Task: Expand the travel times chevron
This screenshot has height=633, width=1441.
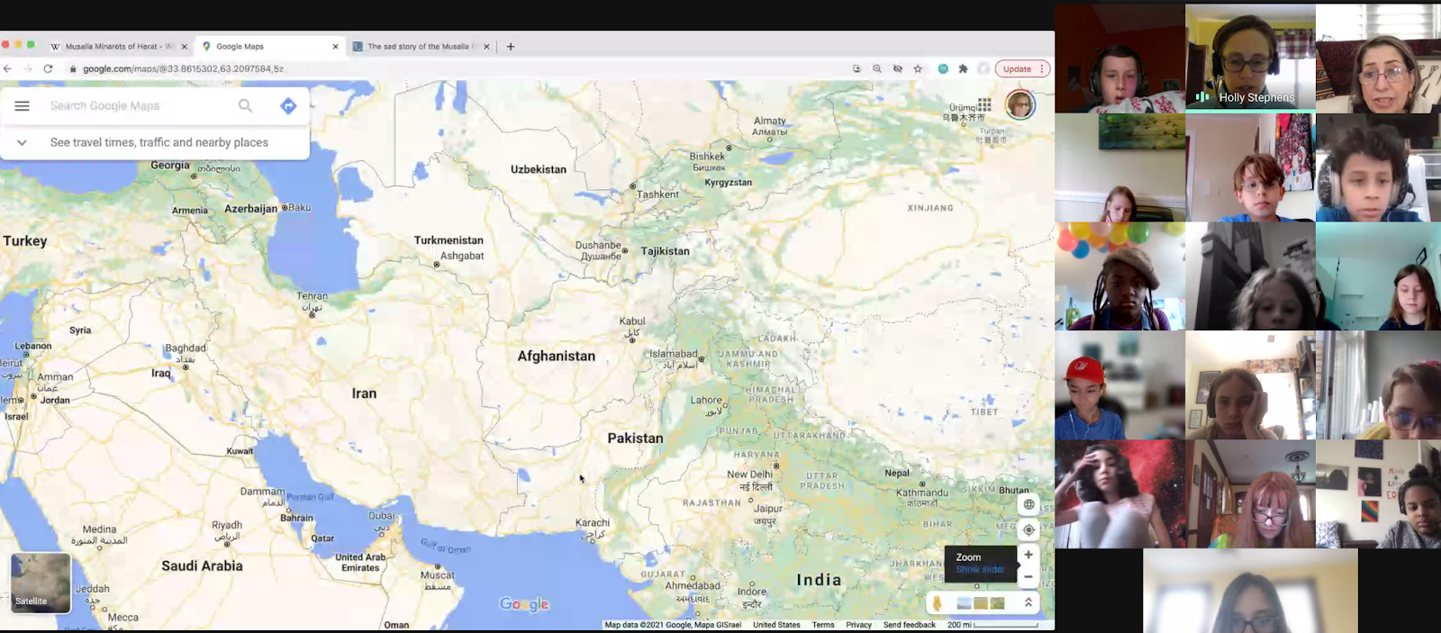Action: tap(23, 142)
